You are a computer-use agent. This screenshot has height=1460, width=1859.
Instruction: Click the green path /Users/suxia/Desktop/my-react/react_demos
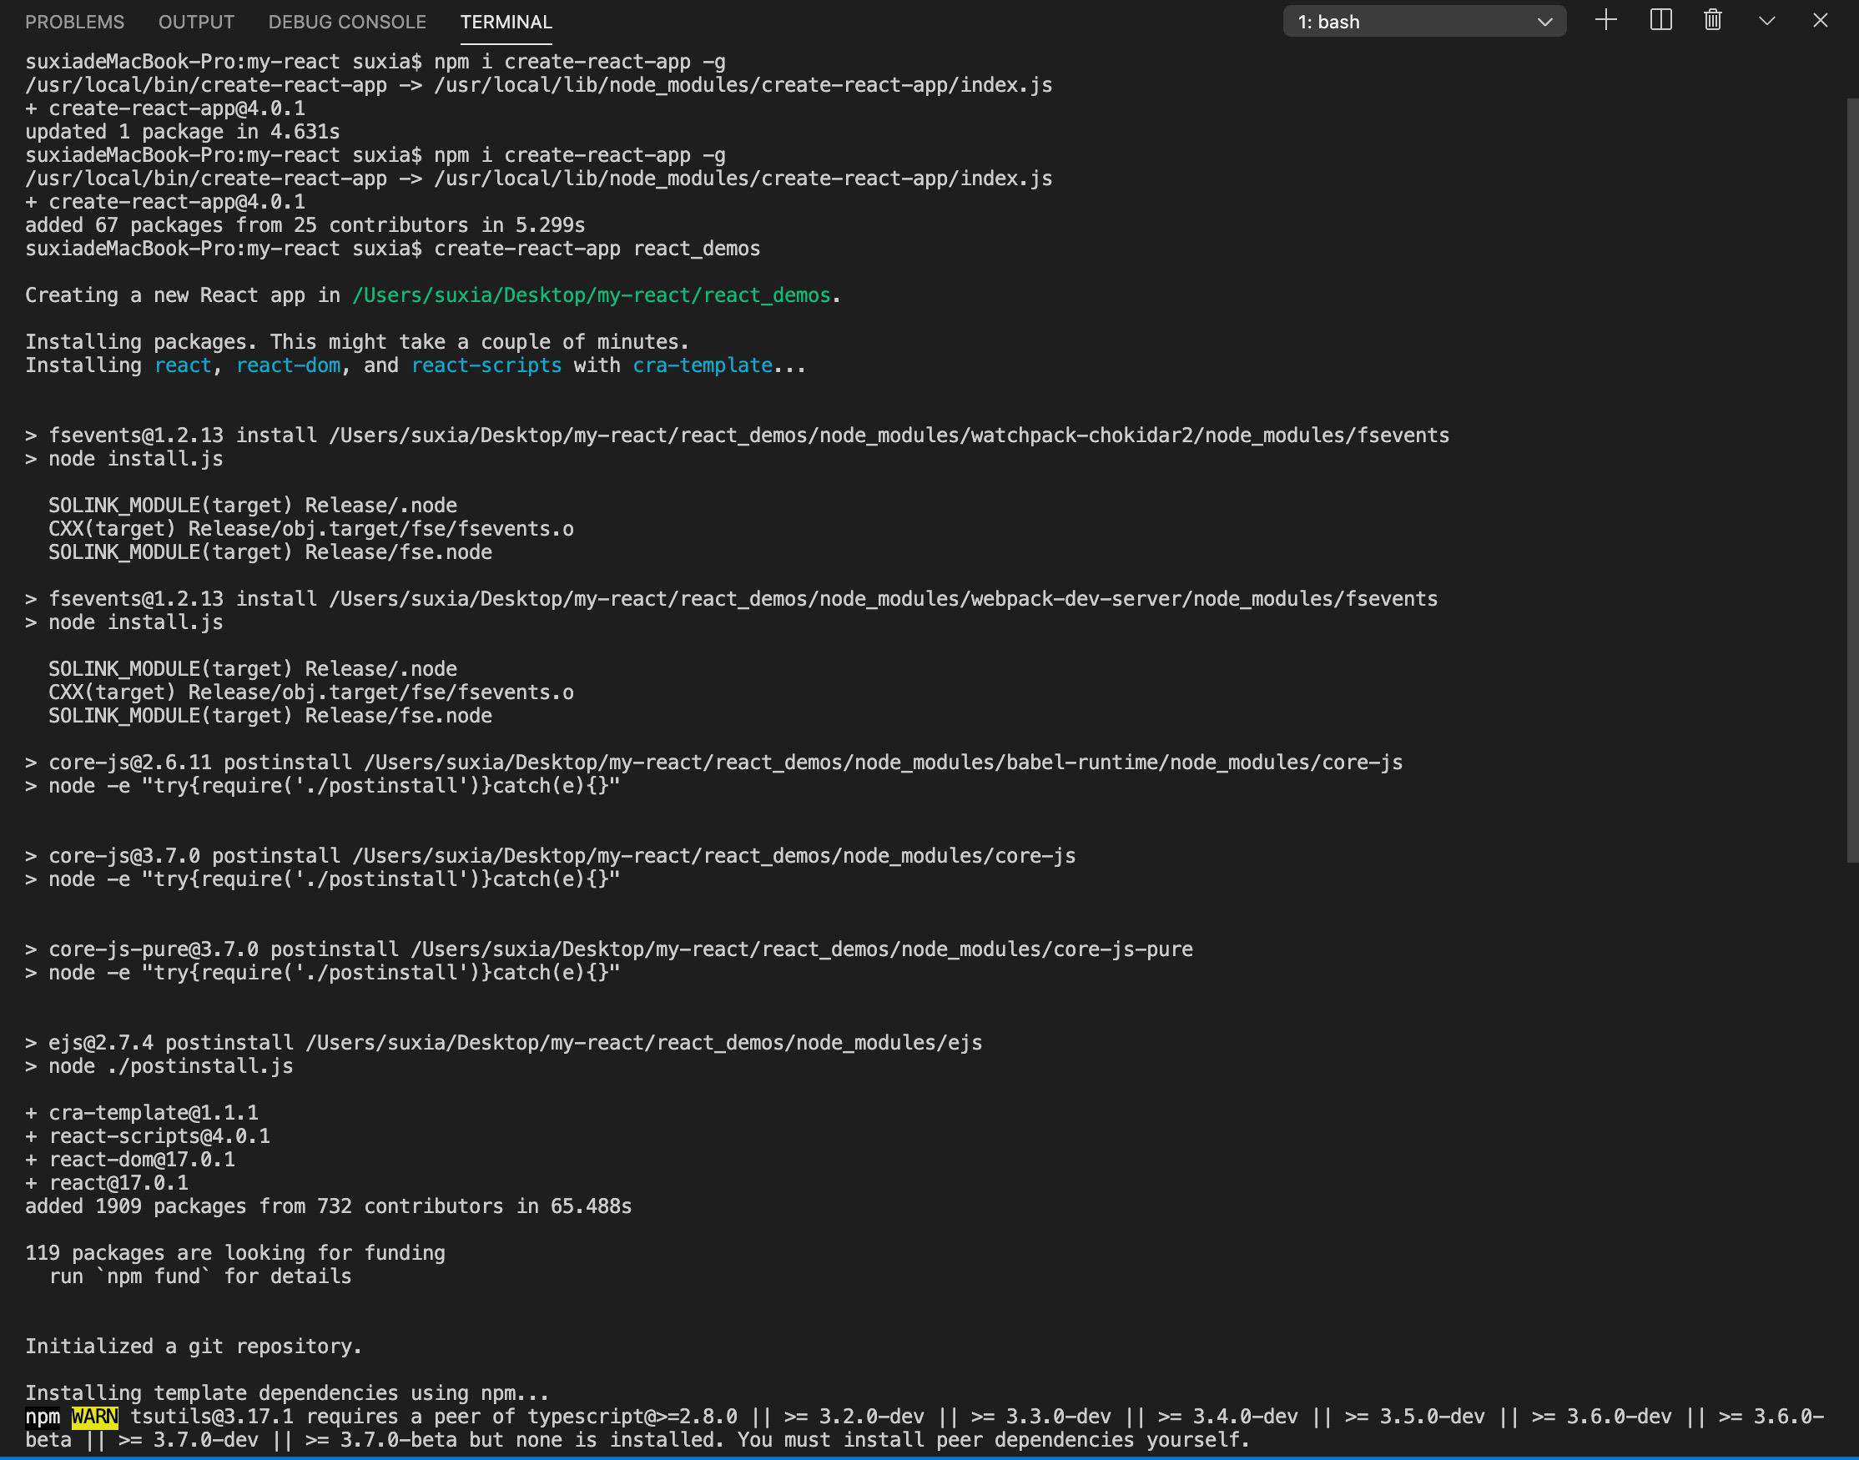592,296
